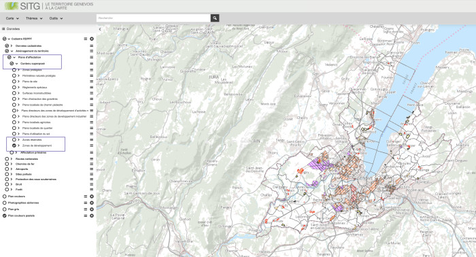Enable the Routes nationales layer
Screen dimensions: 476x257
(7, 159)
